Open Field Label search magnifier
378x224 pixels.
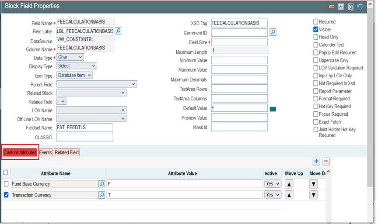coord(118,31)
